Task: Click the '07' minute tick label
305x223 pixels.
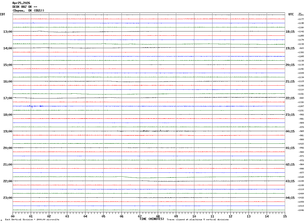Action: pos(140,216)
